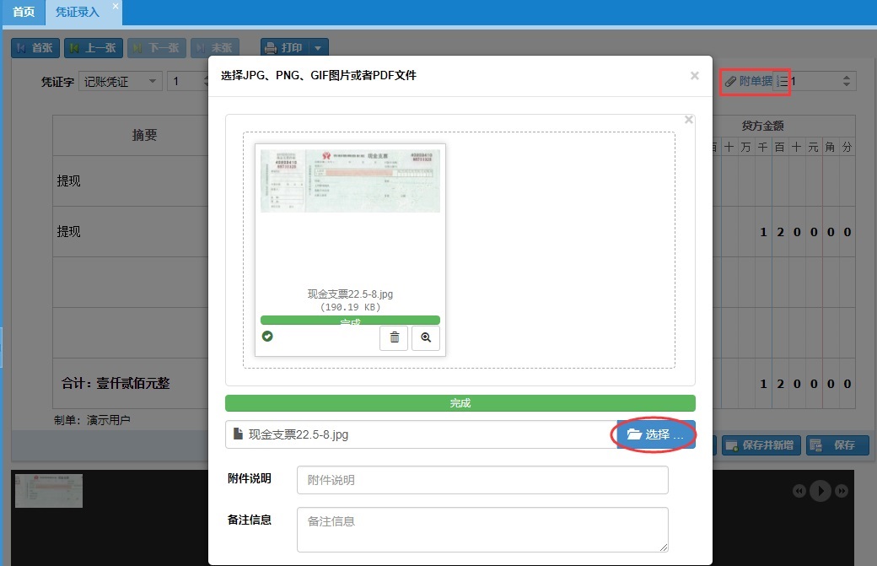Expand the 打印 dropdown arrow
Screen dimensions: 877x566
[319, 48]
